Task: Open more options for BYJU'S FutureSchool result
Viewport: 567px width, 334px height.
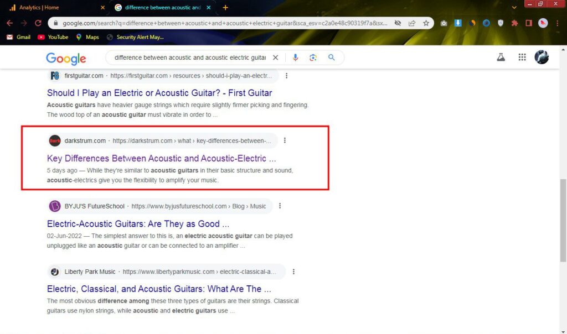Action: pyautogui.click(x=280, y=206)
